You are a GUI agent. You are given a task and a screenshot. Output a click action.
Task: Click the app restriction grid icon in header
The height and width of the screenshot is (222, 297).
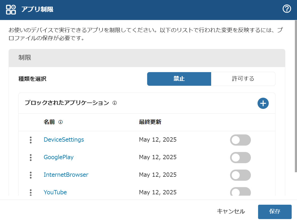click(x=11, y=10)
